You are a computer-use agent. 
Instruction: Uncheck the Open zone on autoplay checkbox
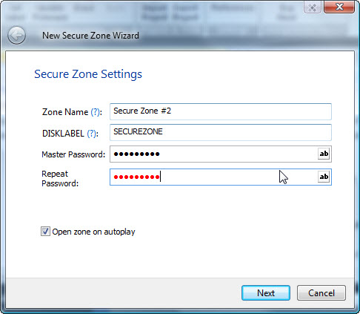pos(45,232)
